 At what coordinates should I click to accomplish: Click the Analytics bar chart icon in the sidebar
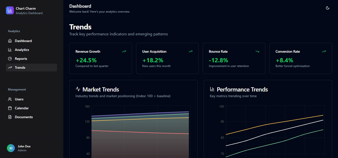tap(10, 49)
